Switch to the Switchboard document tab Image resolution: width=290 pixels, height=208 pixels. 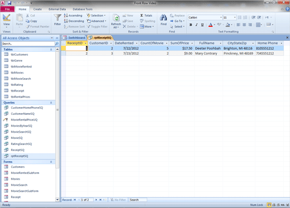point(74,38)
